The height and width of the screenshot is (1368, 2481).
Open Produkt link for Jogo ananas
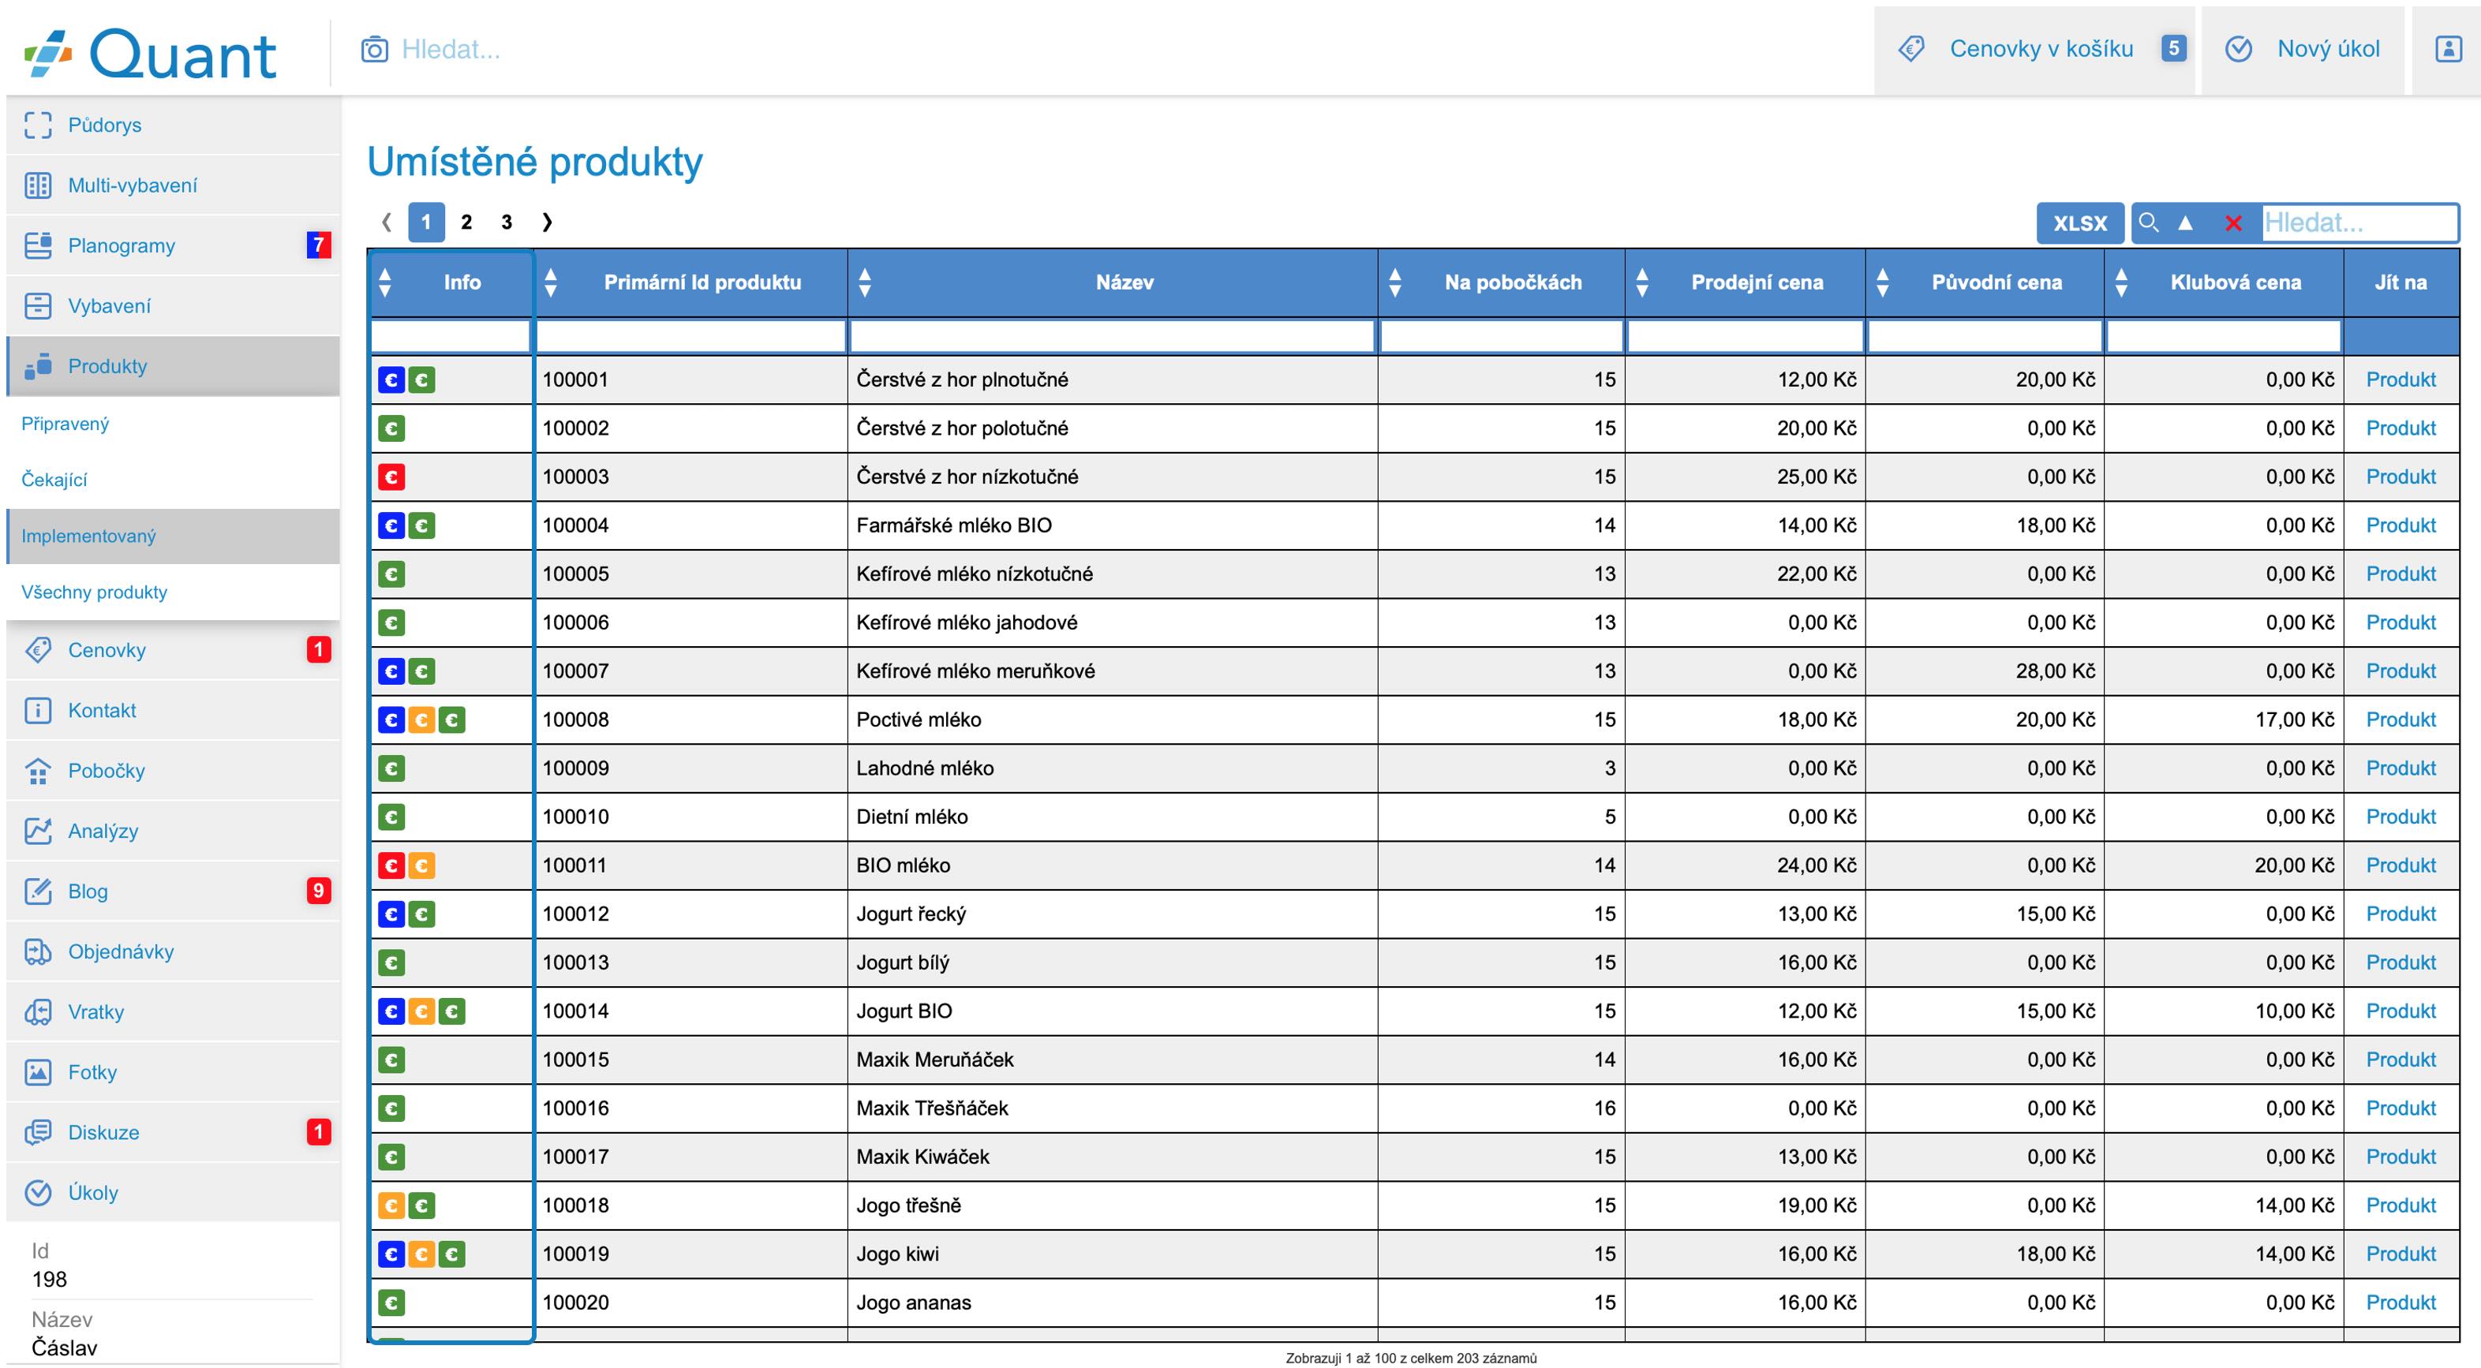(x=2400, y=1303)
